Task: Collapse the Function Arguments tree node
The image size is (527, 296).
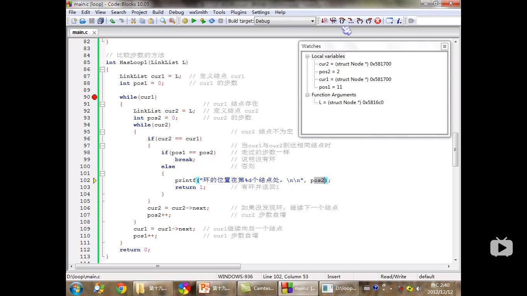Action: pyautogui.click(x=307, y=95)
